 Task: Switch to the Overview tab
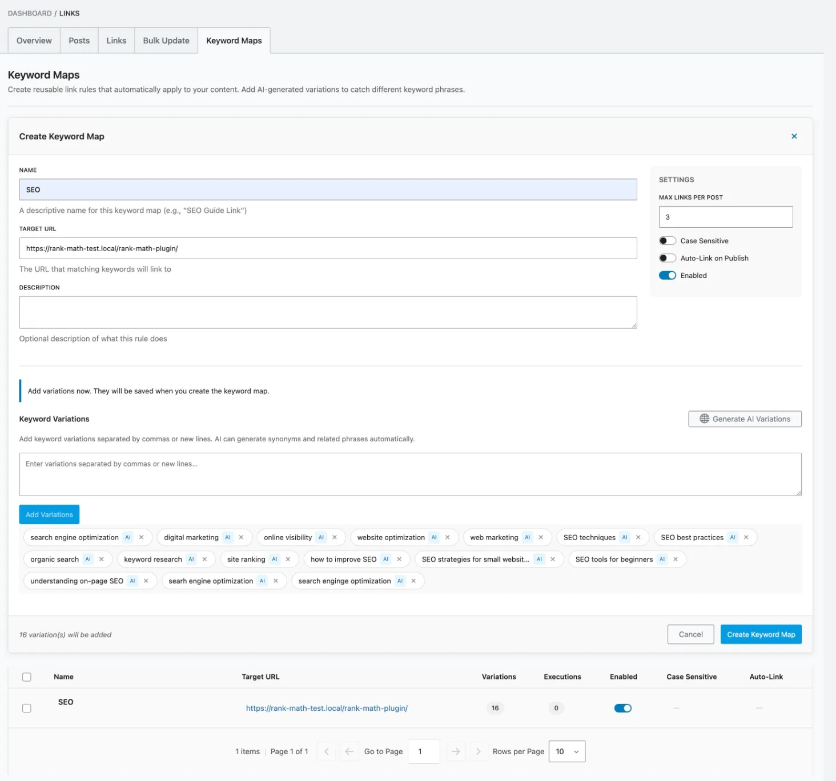click(x=34, y=40)
